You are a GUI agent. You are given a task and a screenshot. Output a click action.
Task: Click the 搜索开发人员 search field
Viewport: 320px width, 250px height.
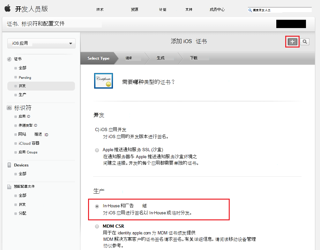[279, 10]
